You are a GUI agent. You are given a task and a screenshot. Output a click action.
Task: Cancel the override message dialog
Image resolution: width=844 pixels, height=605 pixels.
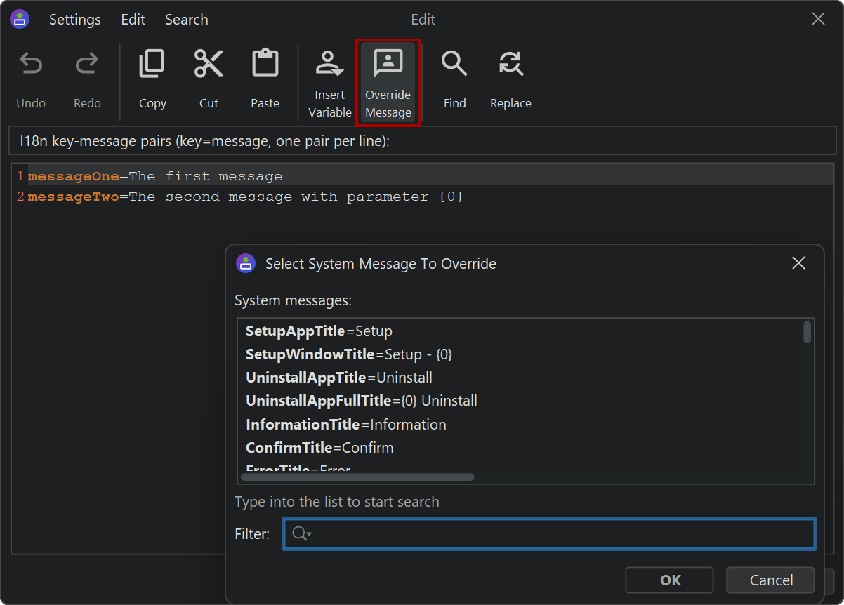770,580
